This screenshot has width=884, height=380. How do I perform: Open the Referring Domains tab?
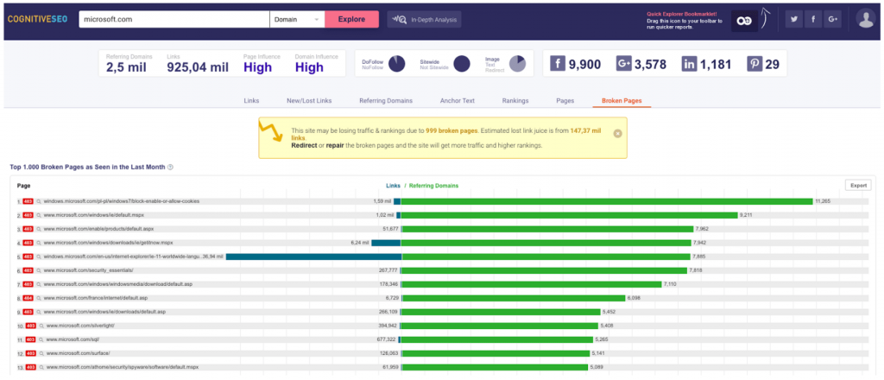[x=386, y=101]
